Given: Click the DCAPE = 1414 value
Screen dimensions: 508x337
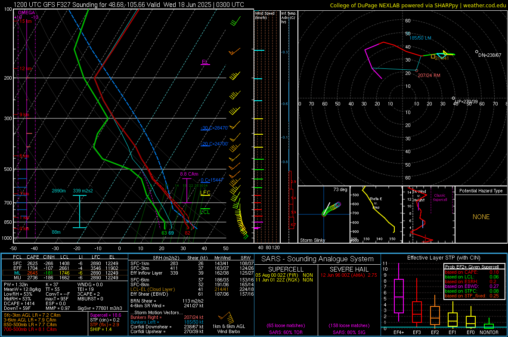Looking at the screenshot, I should 19,303.
